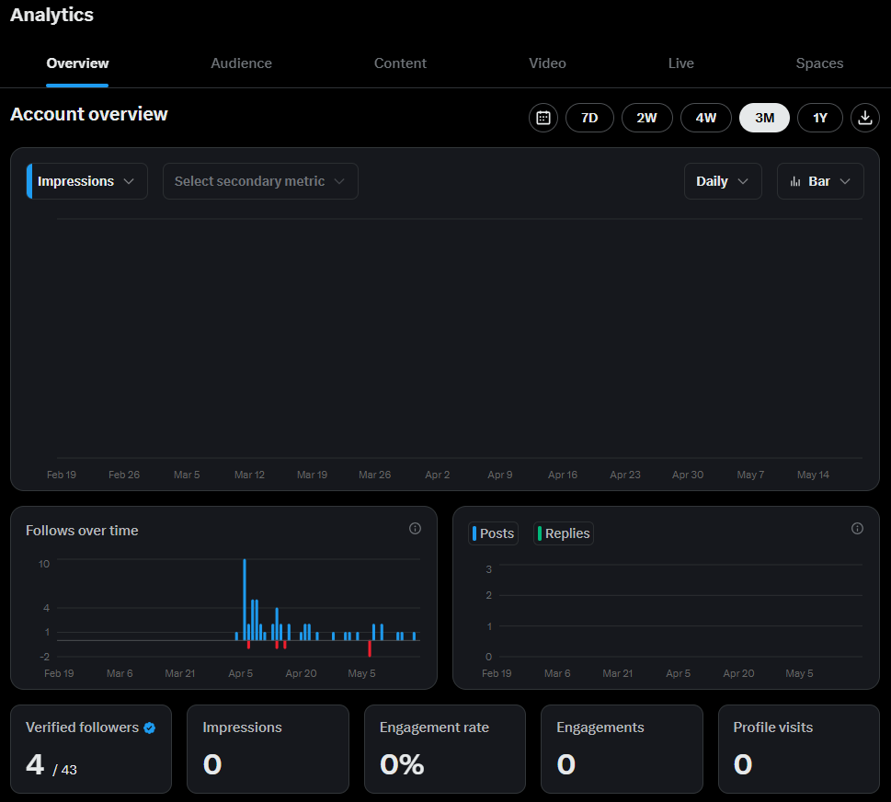Click the Feb 19 label on Impressions chart
This screenshot has width=891, height=802.
[62, 475]
